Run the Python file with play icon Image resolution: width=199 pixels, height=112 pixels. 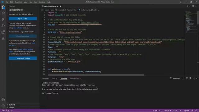click(x=187, y=6)
